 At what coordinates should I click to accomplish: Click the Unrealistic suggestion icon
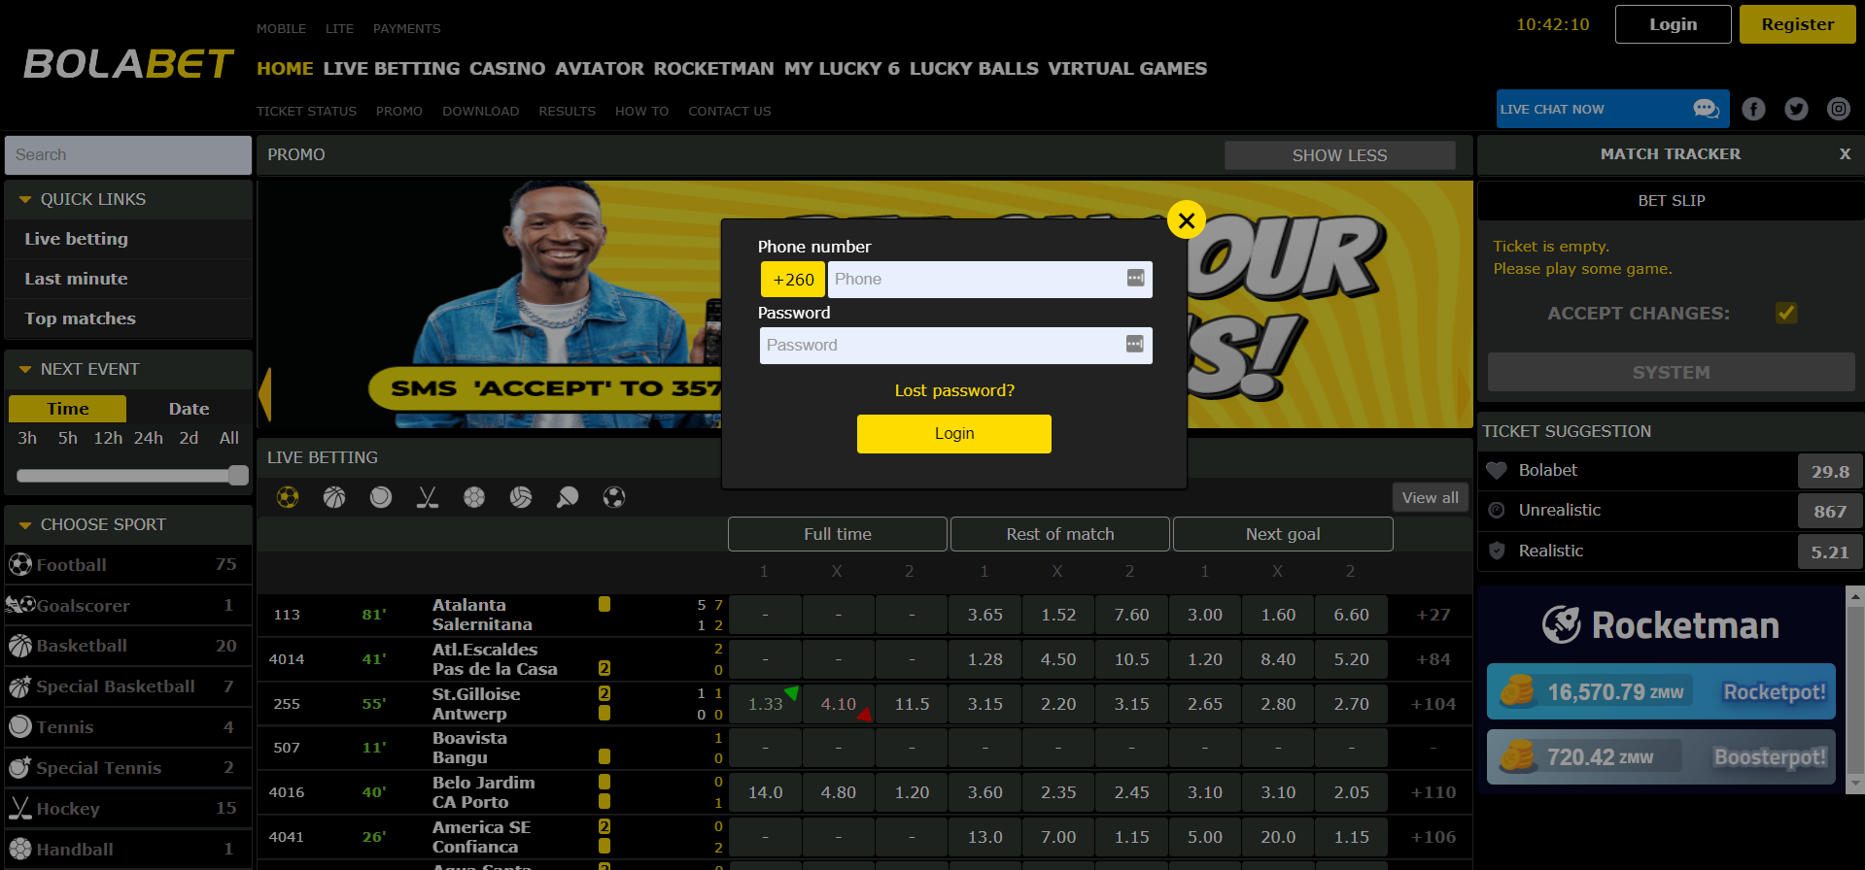pos(1497,510)
